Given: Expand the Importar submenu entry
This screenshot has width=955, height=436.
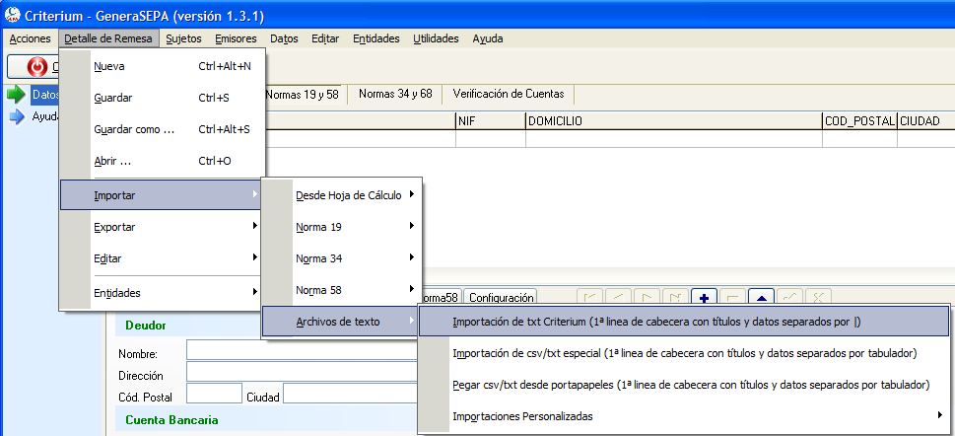Looking at the screenshot, I should [x=163, y=195].
